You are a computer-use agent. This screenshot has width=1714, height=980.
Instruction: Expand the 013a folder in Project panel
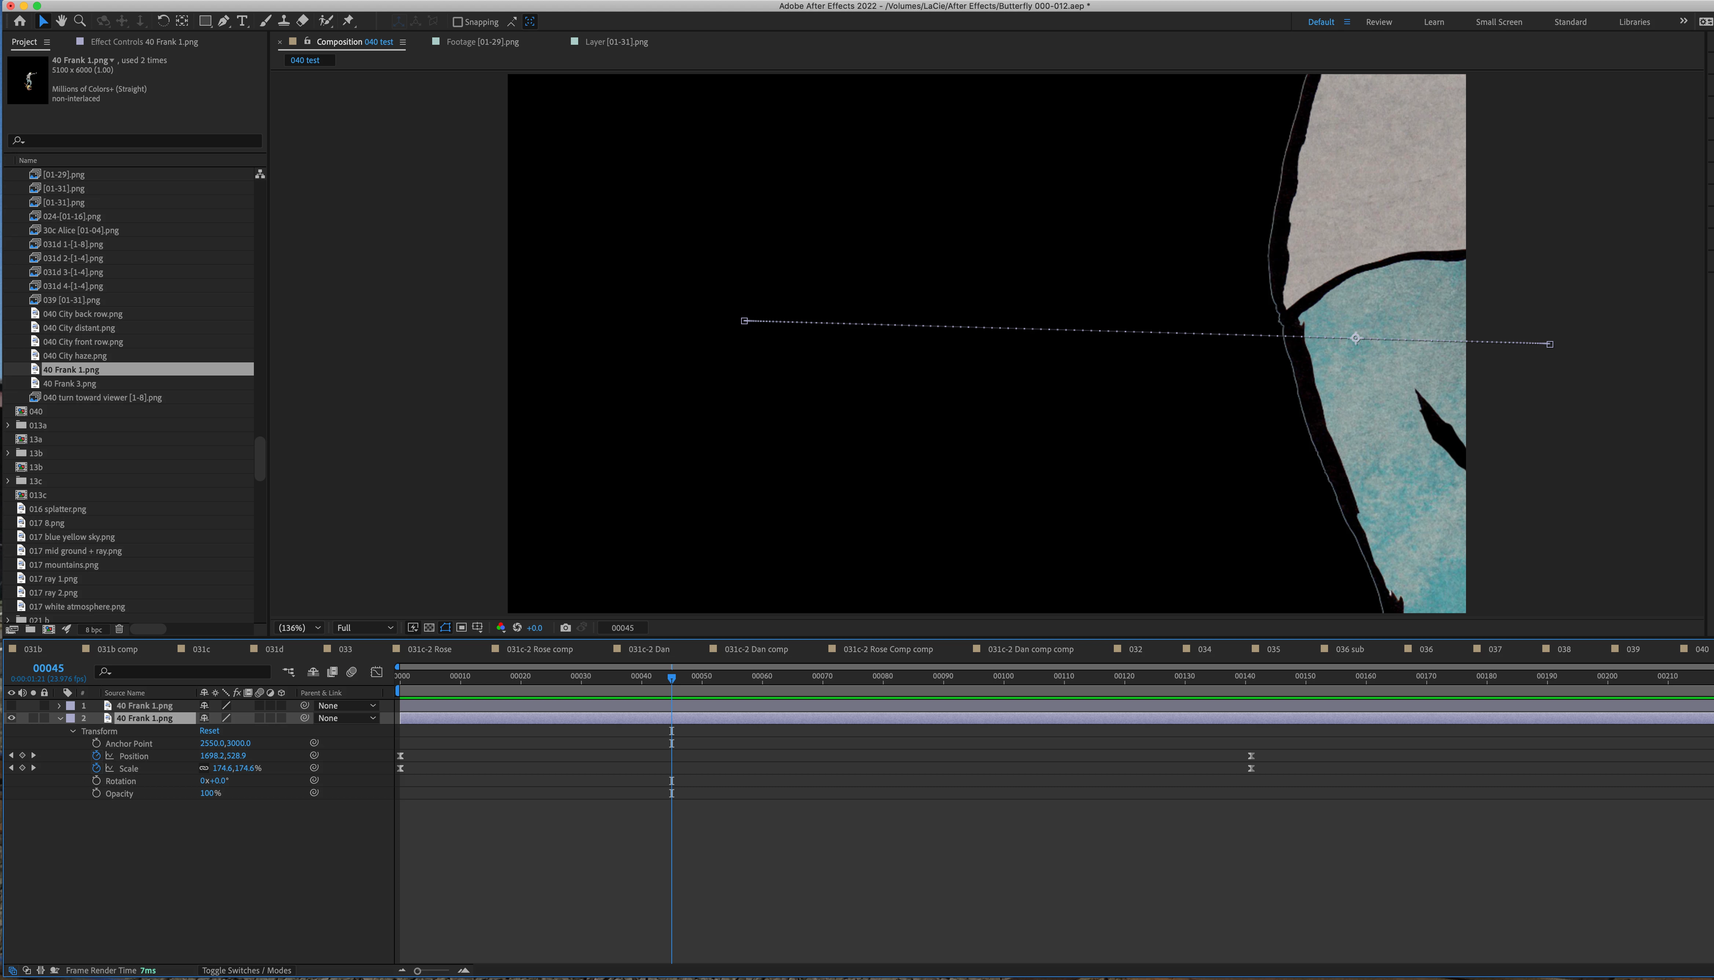[x=8, y=425]
